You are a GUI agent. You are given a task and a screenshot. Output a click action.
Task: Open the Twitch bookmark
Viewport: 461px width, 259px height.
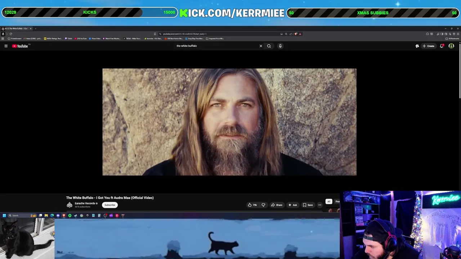(x=68, y=38)
